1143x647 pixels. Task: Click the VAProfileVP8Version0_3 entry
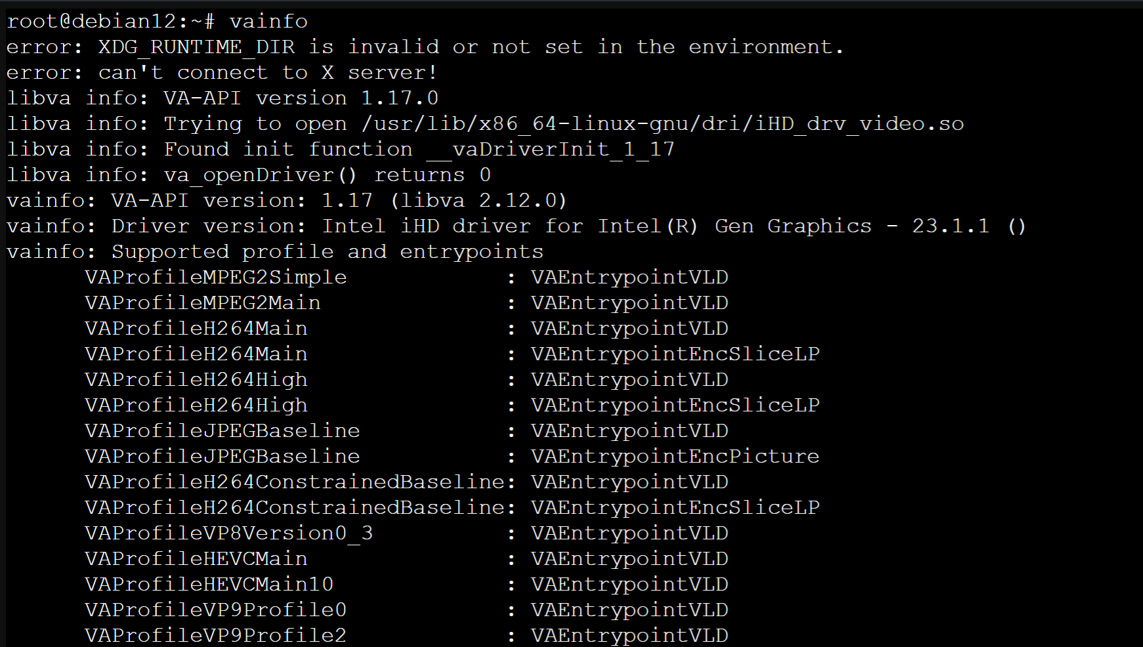point(229,533)
